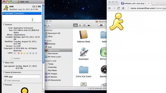Select the Dashboard application icon

[104, 69]
